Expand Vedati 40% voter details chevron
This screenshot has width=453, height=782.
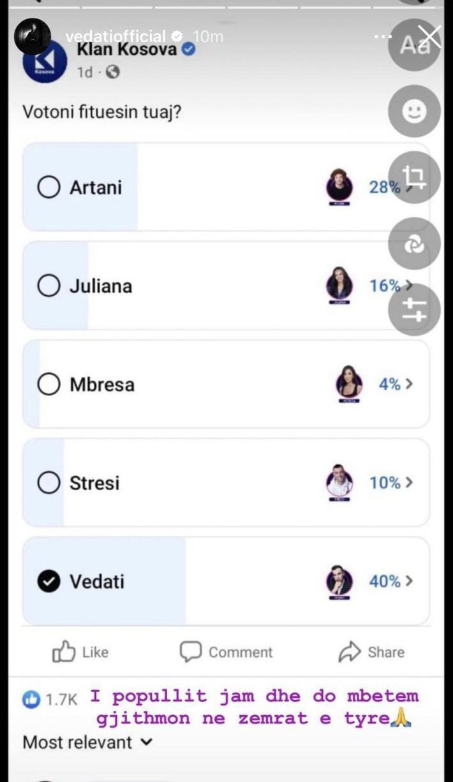point(409,581)
